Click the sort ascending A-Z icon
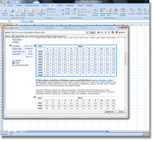Screen dimensions: 154x141 tap(63, 10)
